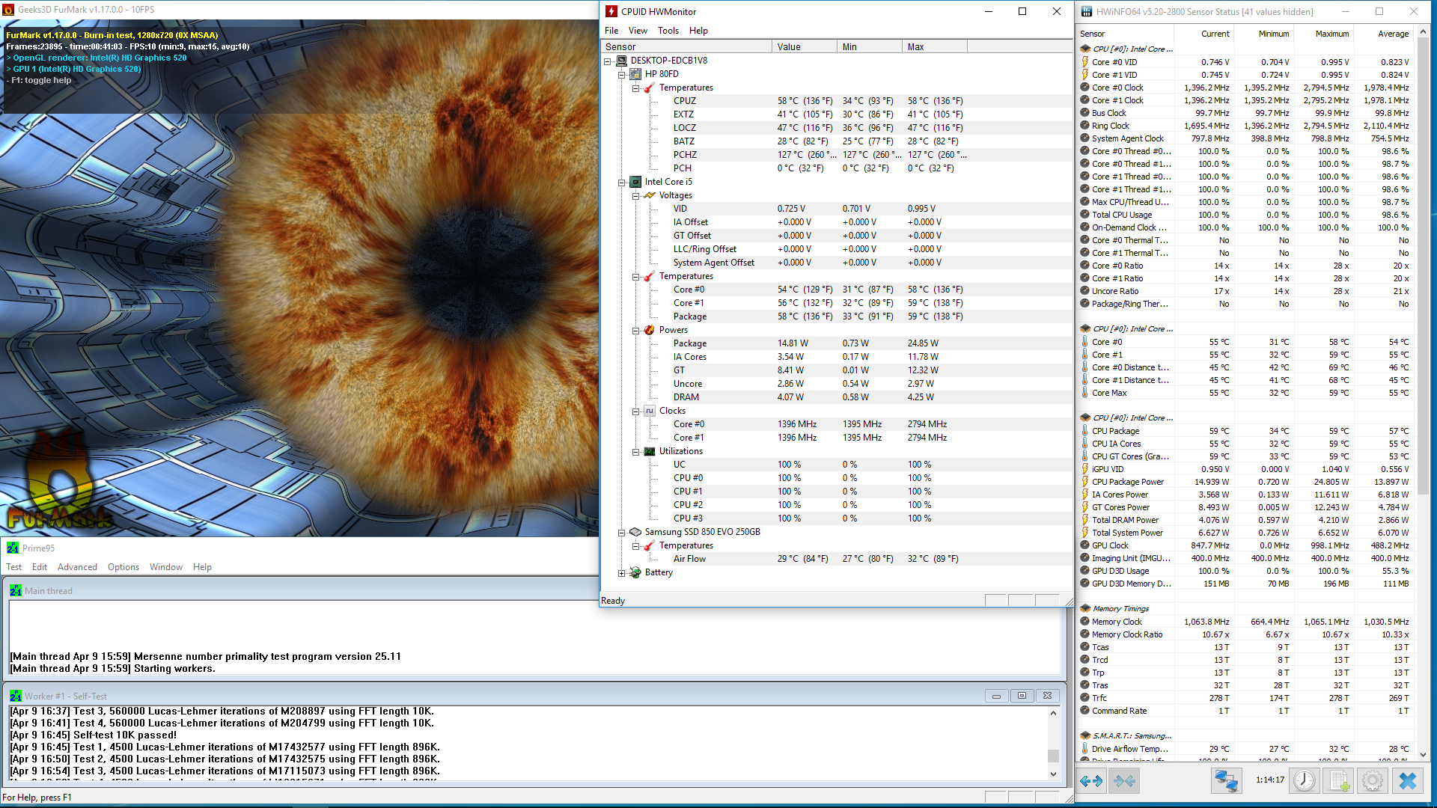
Task: Click HWMonitor Max column header
Action: coord(935,46)
